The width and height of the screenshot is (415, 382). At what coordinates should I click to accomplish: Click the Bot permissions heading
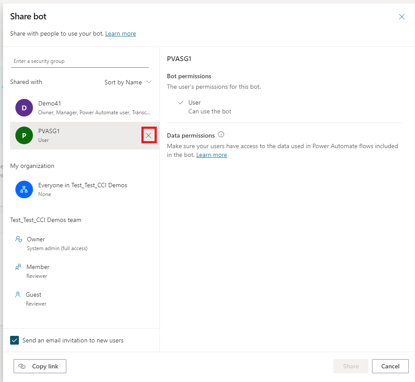point(189,76)
